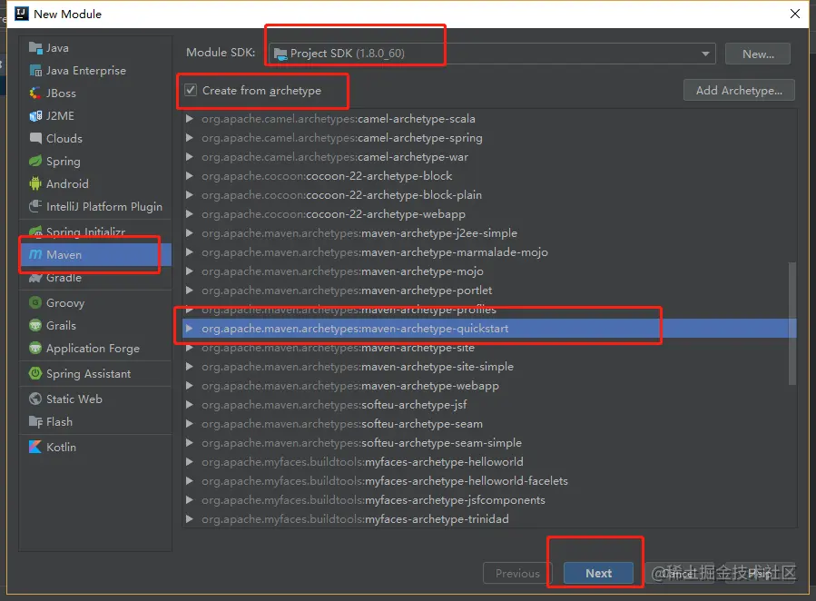The width and height of the screenshot is (816, 601).
Task: Select maven-archetype-j2ee-simple row
Action: [489, 233]
